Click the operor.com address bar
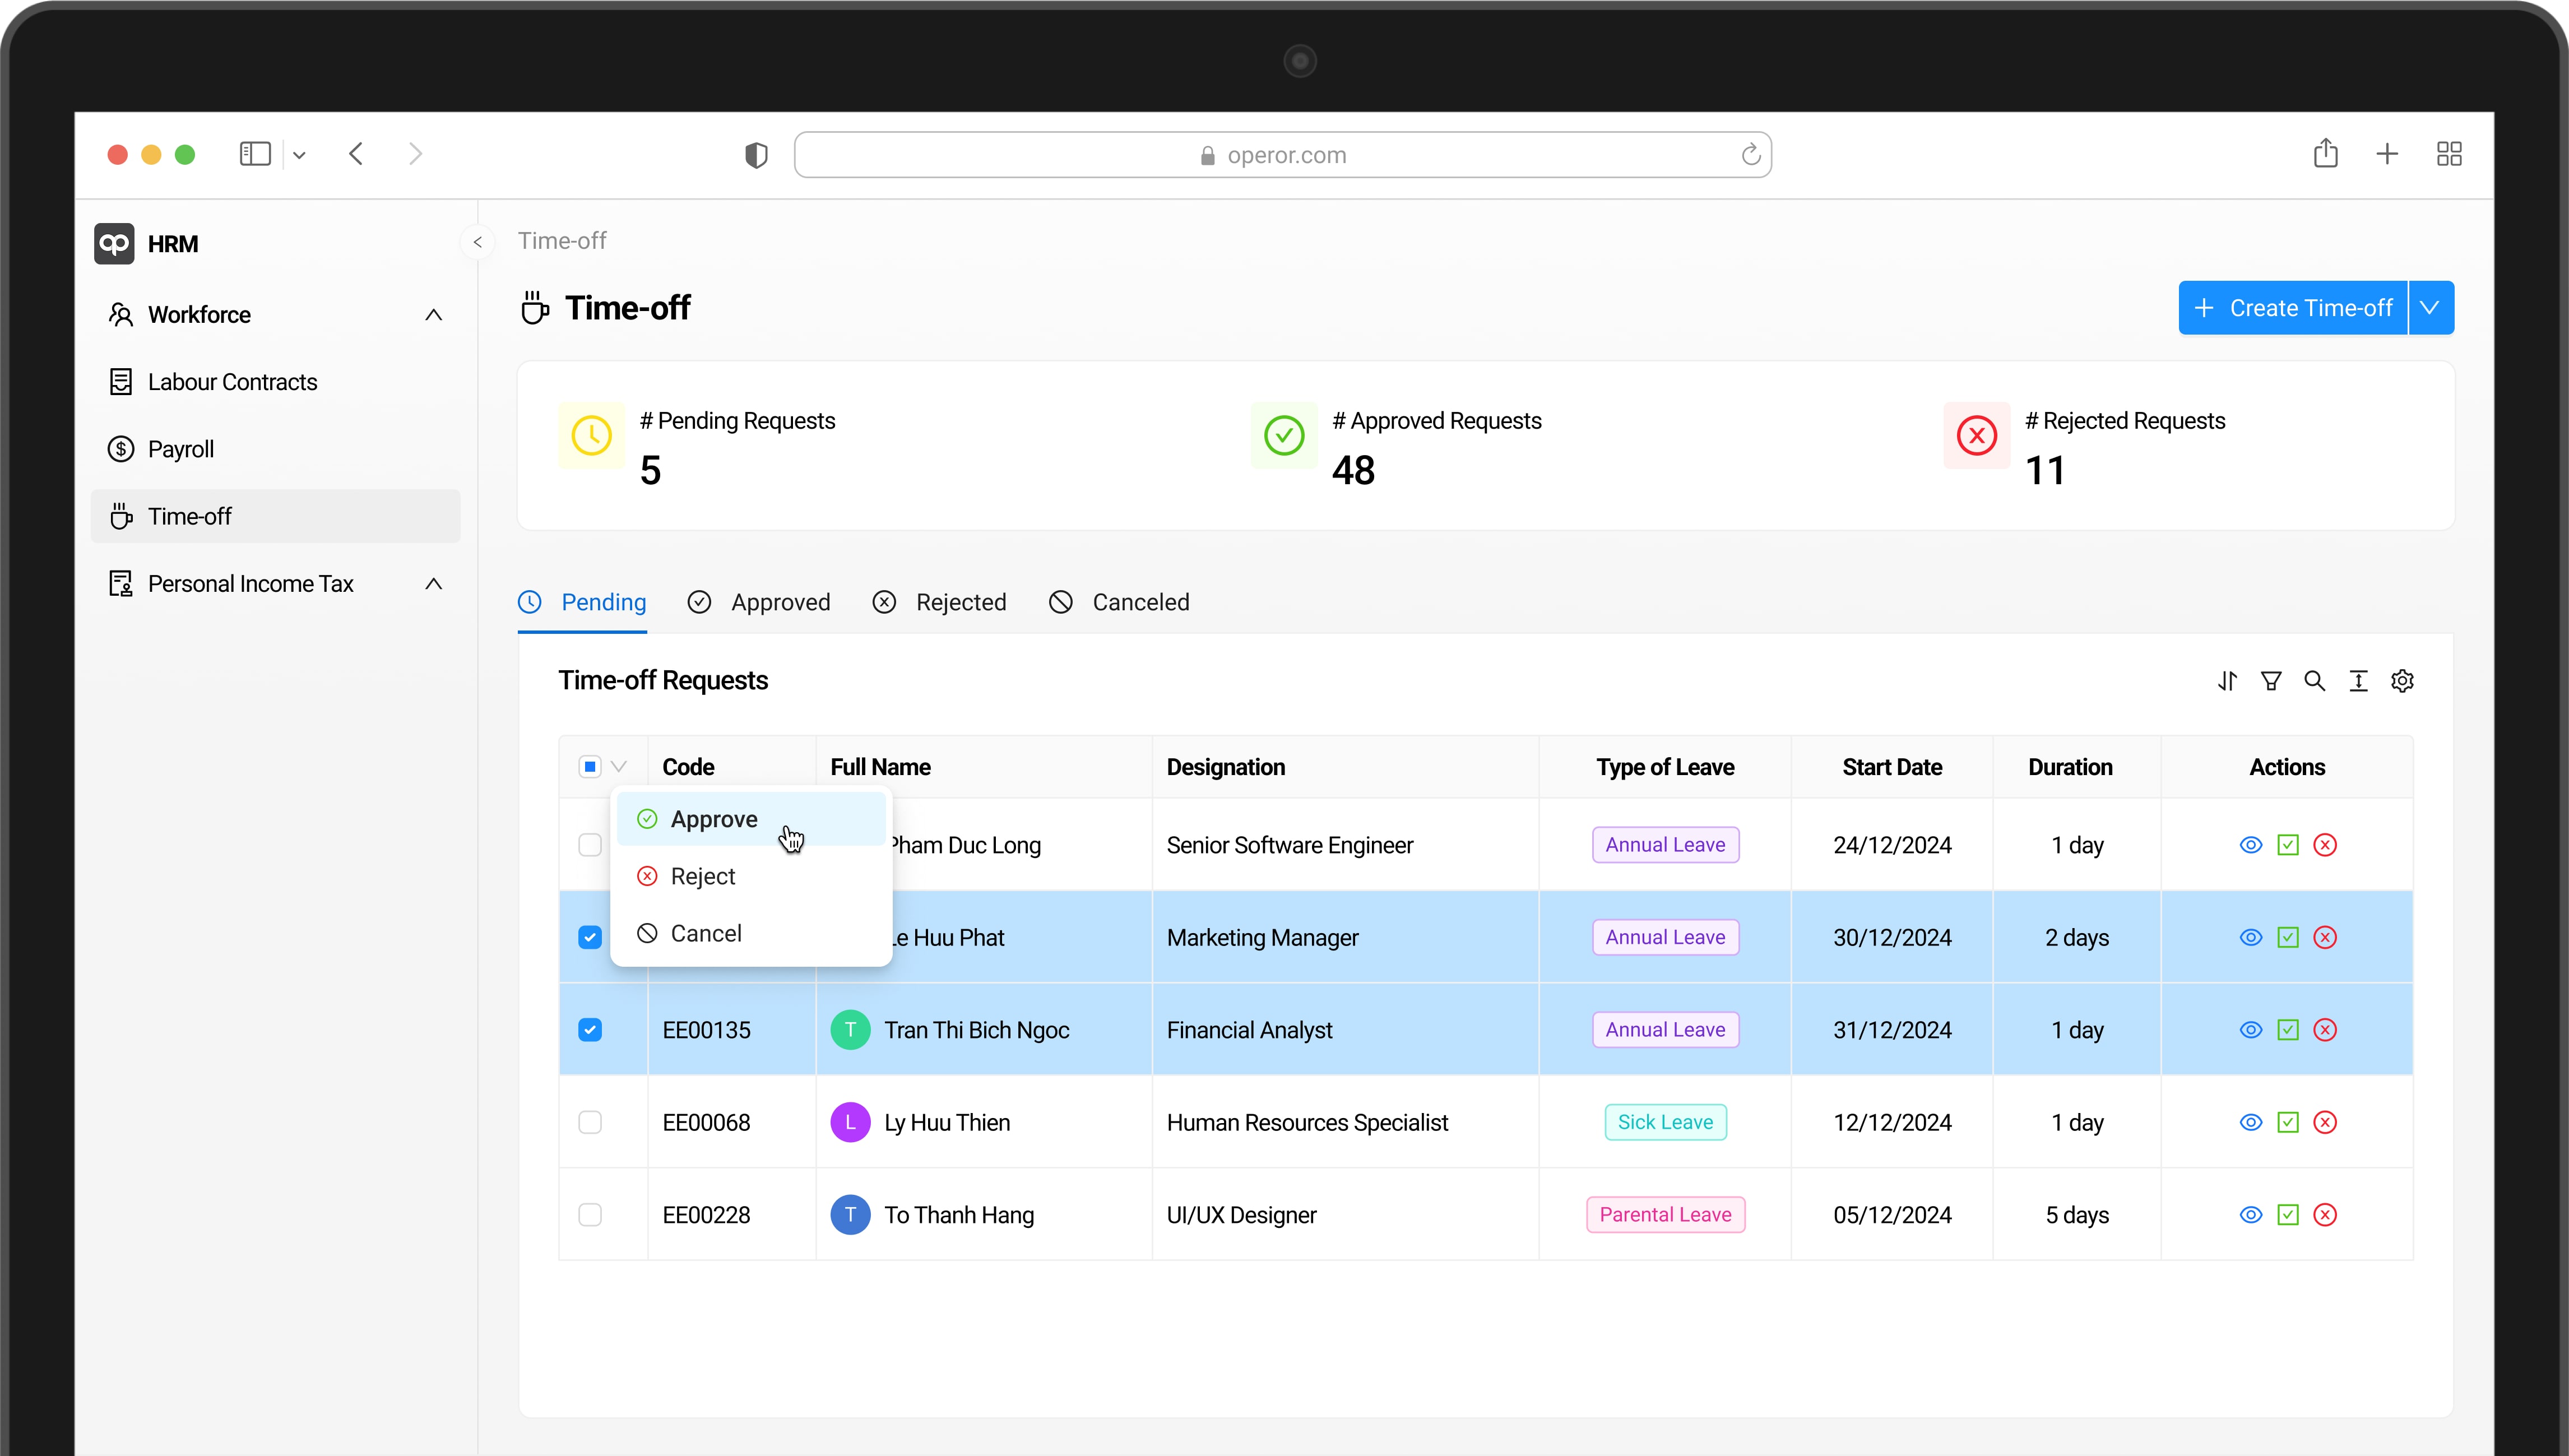 coord(1282,155)
